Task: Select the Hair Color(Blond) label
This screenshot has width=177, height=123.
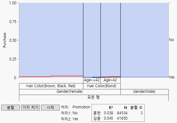Action: click(102, 86)
